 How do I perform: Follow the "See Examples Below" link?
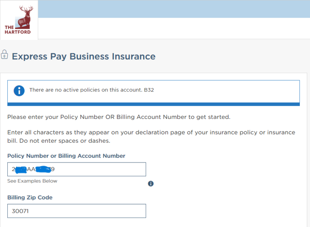pyautogui.click(x=32, y=181)
